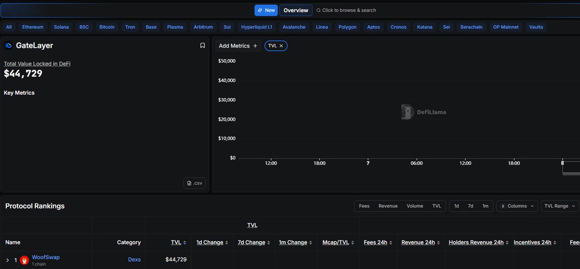
Task: Select the Berachain chain filter
Action: click(x=471, y=27)
